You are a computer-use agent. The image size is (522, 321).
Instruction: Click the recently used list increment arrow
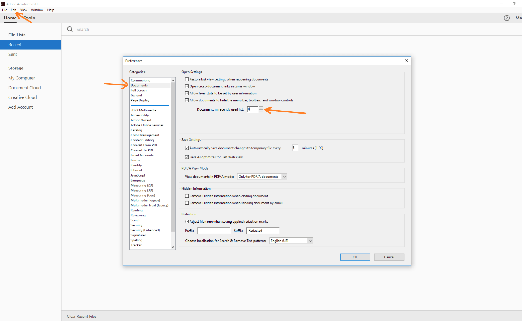[x=261, y=108]
